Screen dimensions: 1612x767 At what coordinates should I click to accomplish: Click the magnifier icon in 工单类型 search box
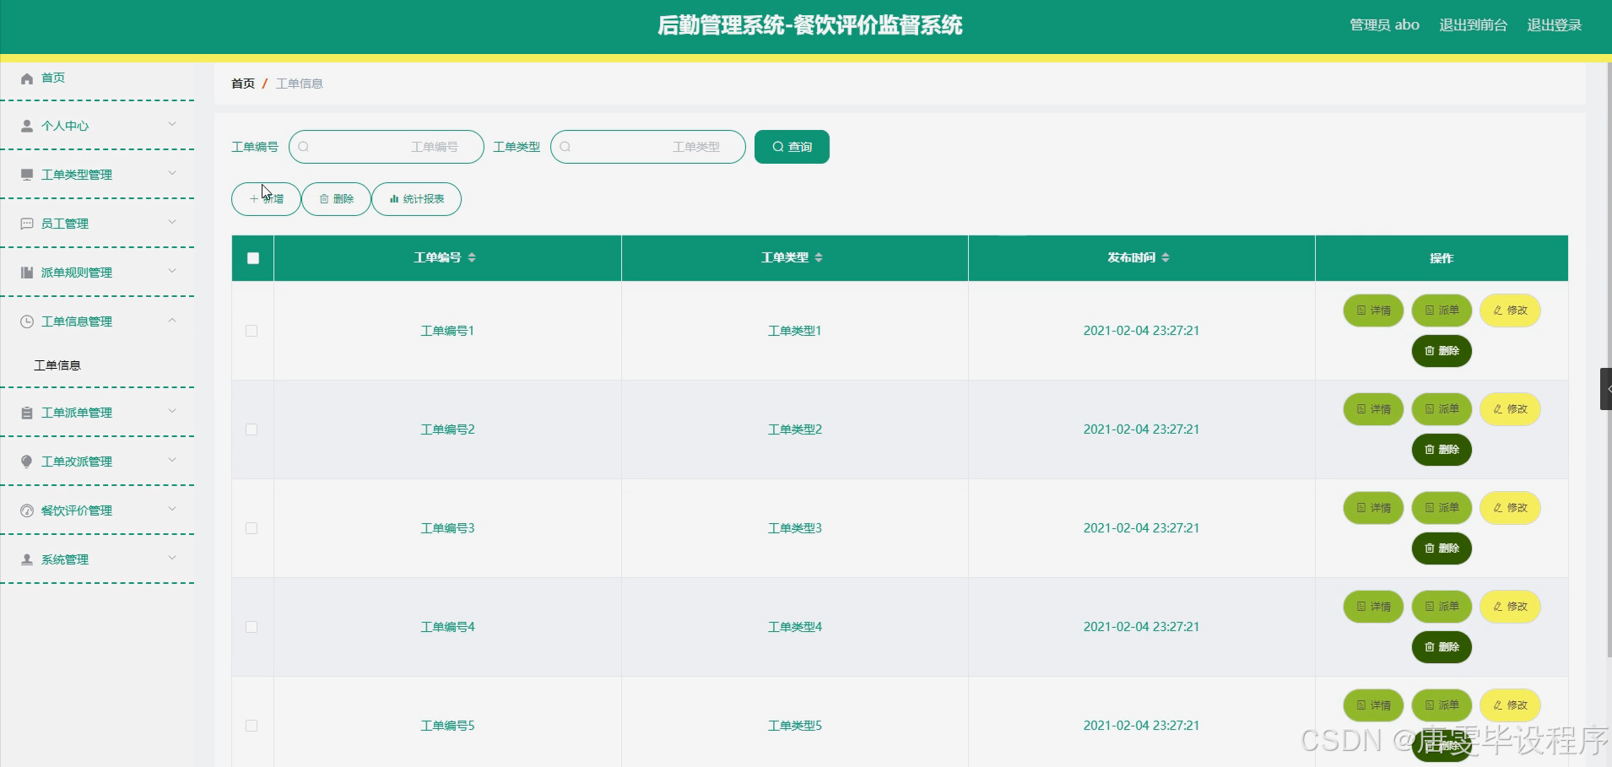[x=565, y=147]
